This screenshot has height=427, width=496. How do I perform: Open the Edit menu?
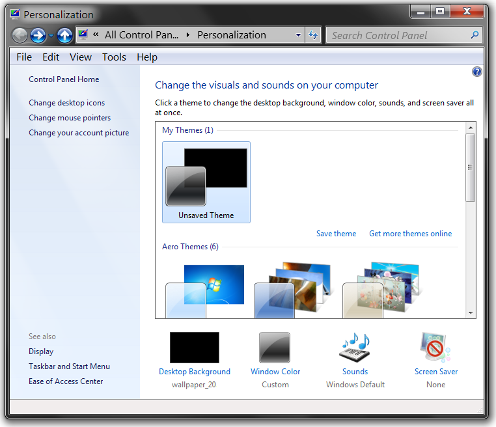(x=51, y=57)
